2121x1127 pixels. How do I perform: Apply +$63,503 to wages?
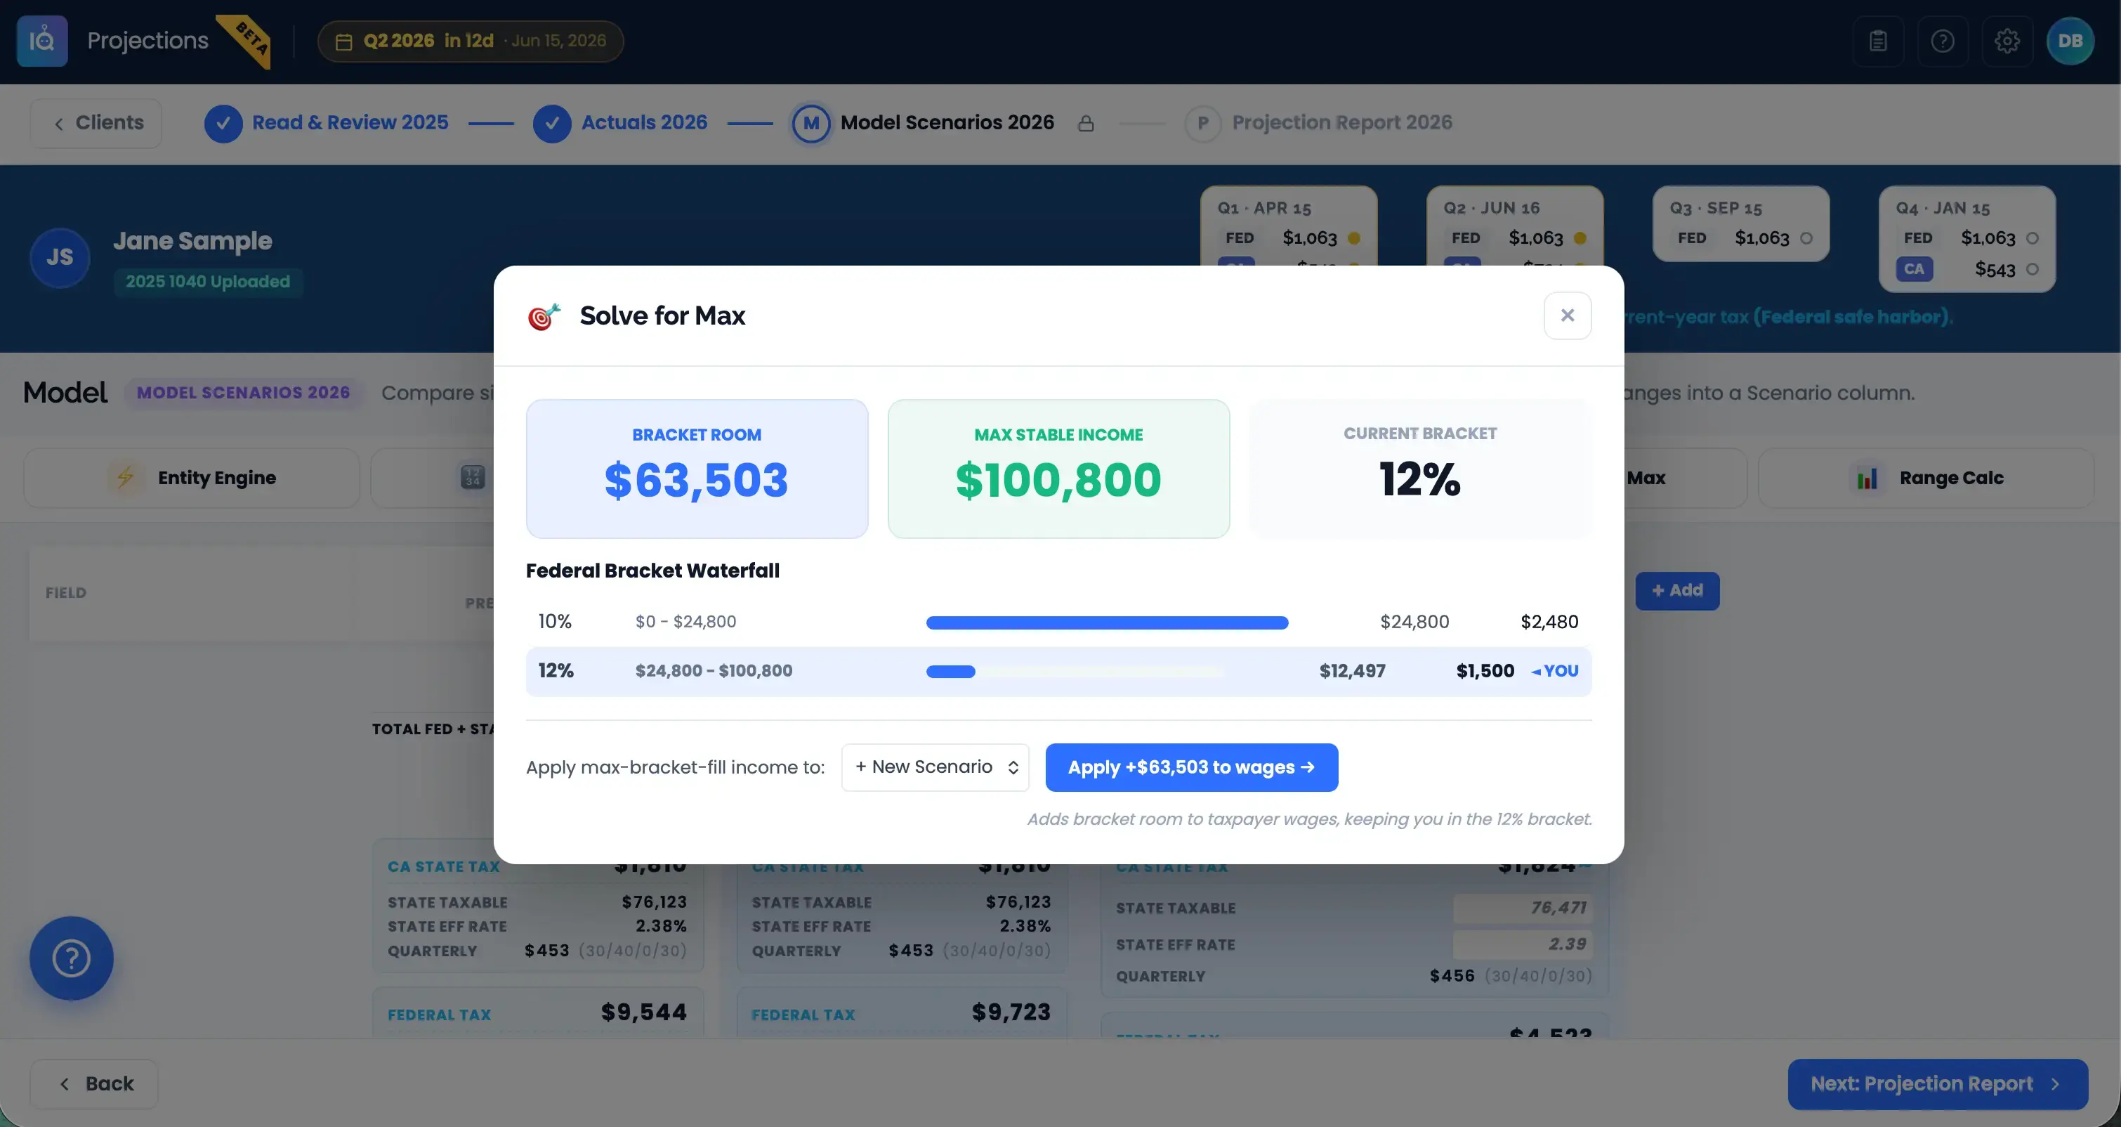click(x=1191, y=767)
